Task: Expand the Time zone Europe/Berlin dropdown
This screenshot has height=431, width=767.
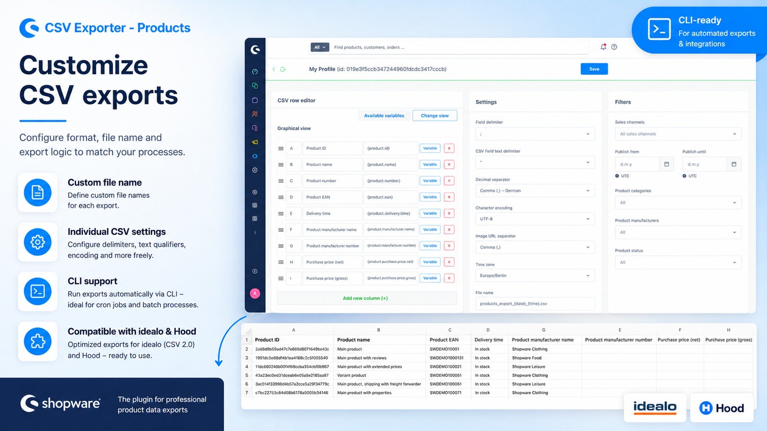Action: pyautogui.click(x=535, y=276)
